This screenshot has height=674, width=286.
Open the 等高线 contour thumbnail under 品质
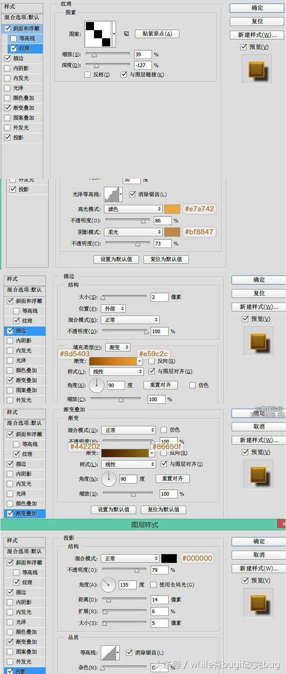click(108, 652)
